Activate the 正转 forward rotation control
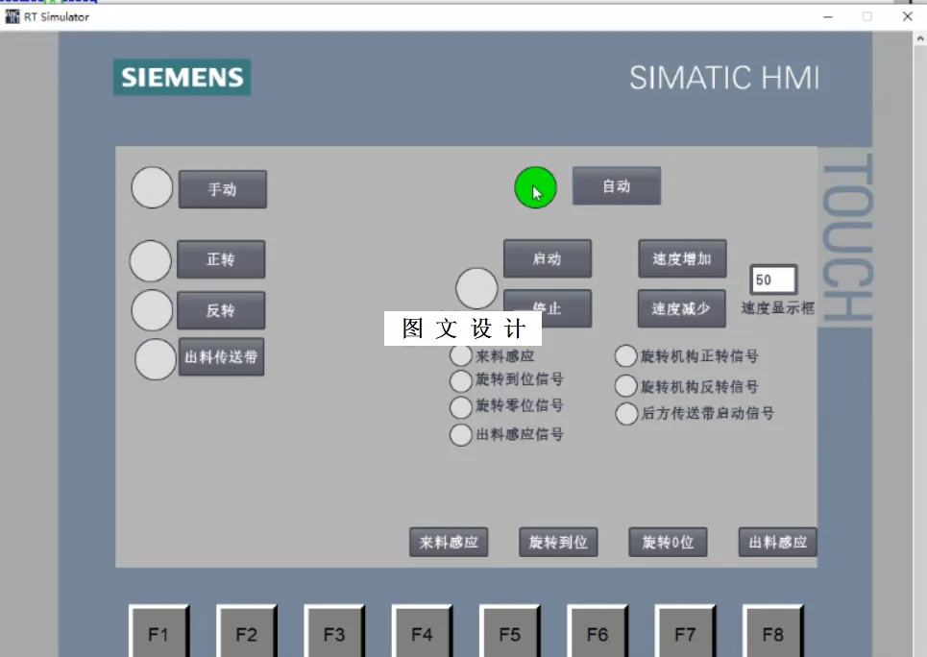Screen dimensions: 927x657 point(221,259)
